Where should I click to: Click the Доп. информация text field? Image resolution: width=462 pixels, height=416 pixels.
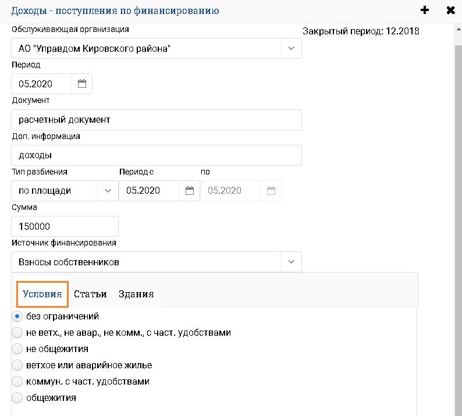(156, 155)
